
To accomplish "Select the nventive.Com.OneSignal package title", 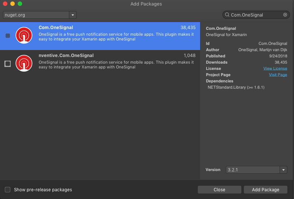I will pos(66,56).
